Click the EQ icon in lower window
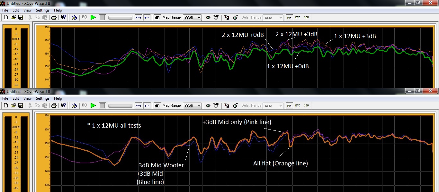The width and height of the screenshot is (439, 192). click(85, 105)
